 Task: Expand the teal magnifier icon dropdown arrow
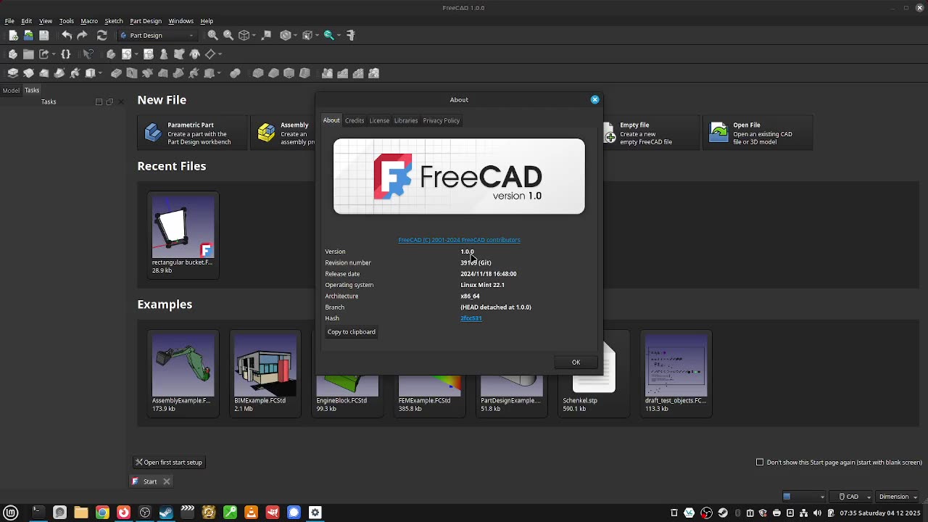tap(339, 36)
